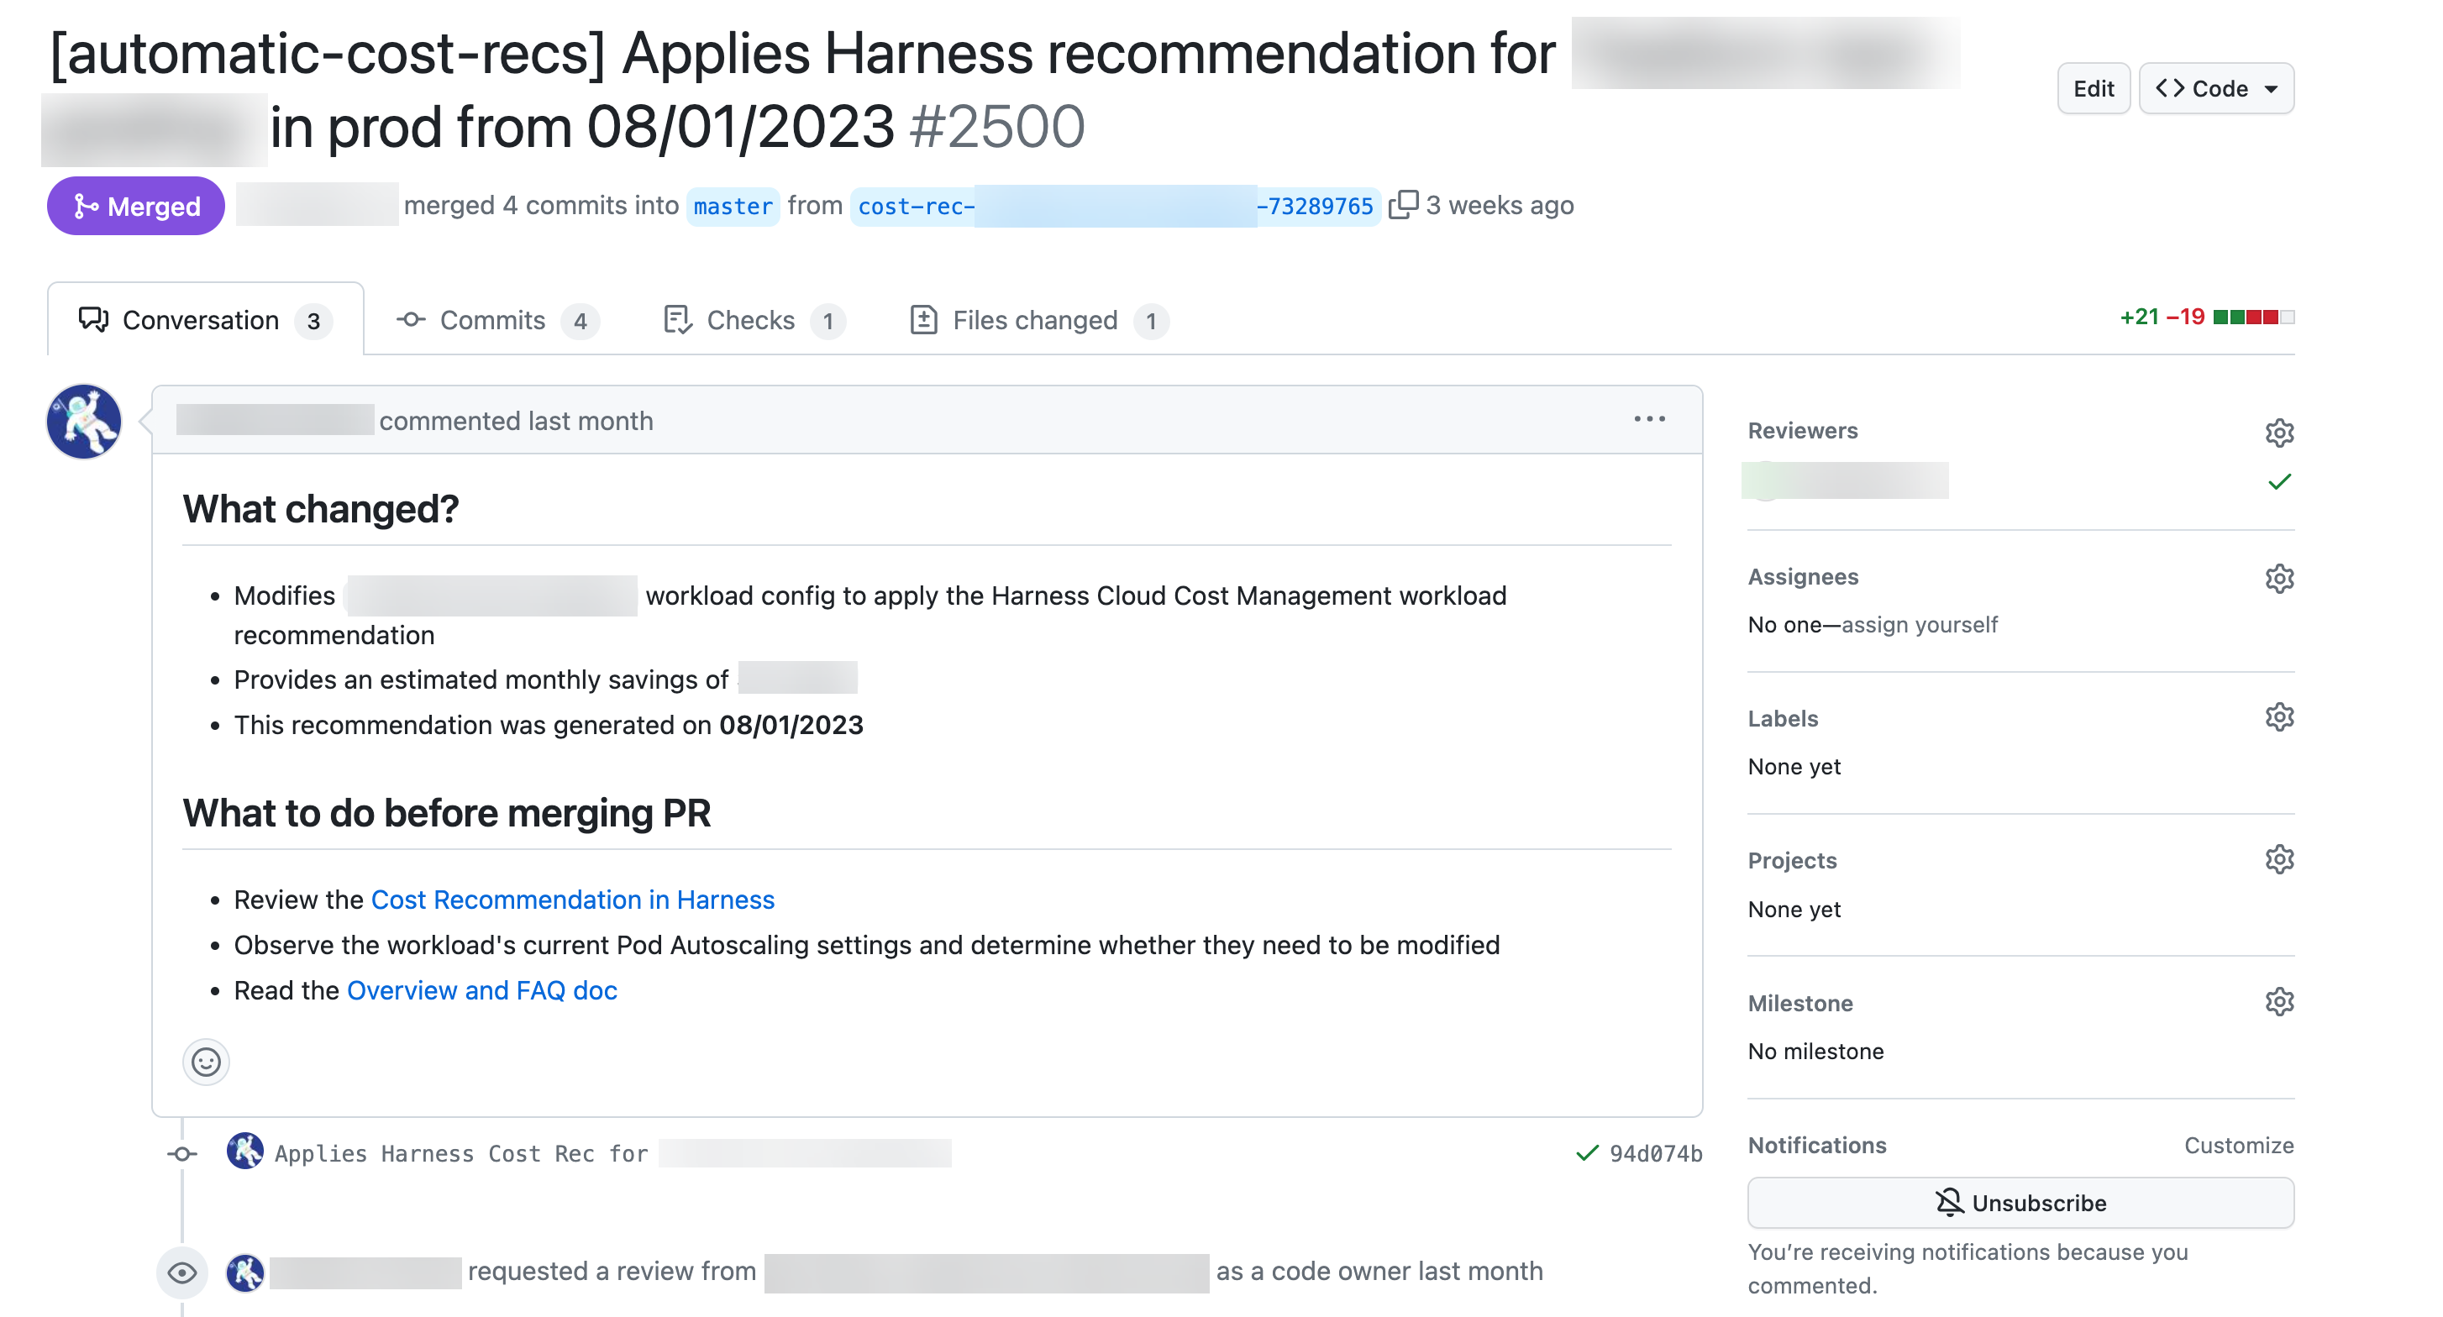Click the assign yourself link
2443x1317 pixels.
point(1920,624)
